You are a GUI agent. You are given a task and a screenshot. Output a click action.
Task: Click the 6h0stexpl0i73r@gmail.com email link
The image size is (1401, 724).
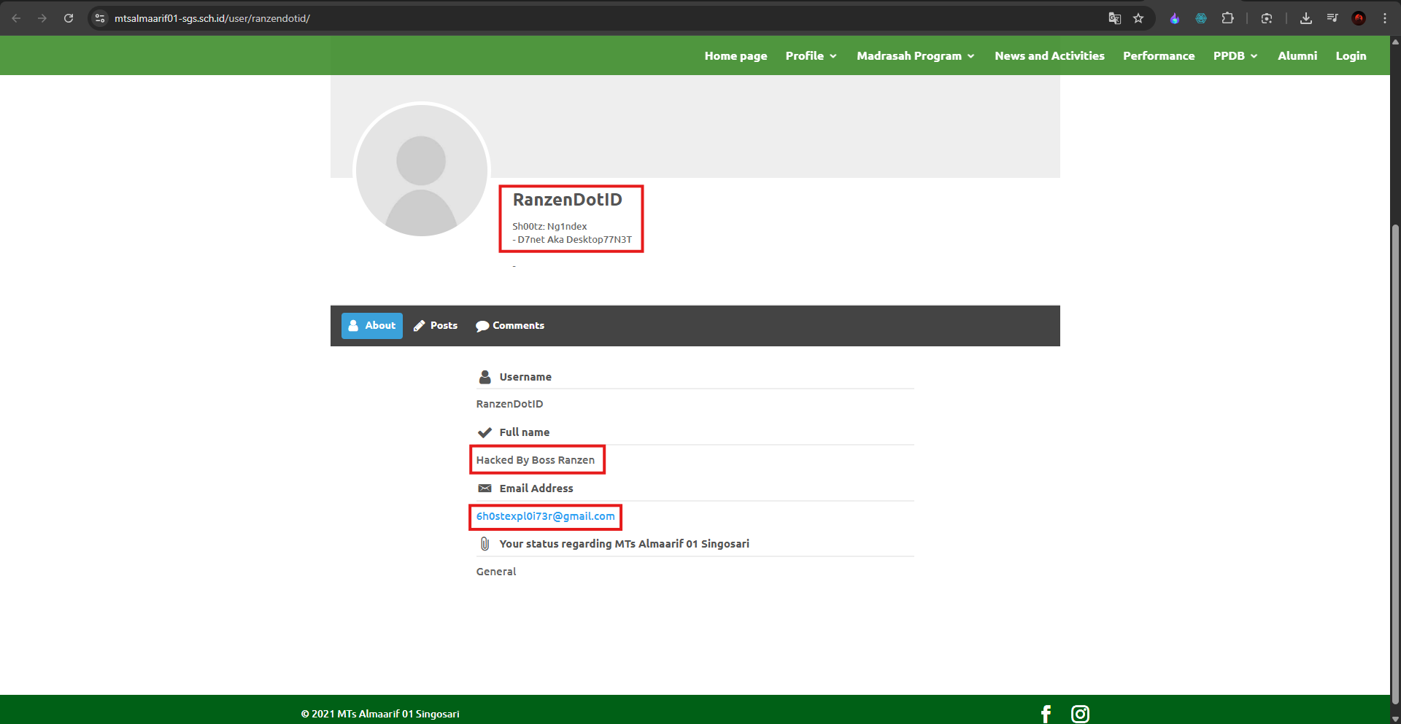[x=545, y=516]
